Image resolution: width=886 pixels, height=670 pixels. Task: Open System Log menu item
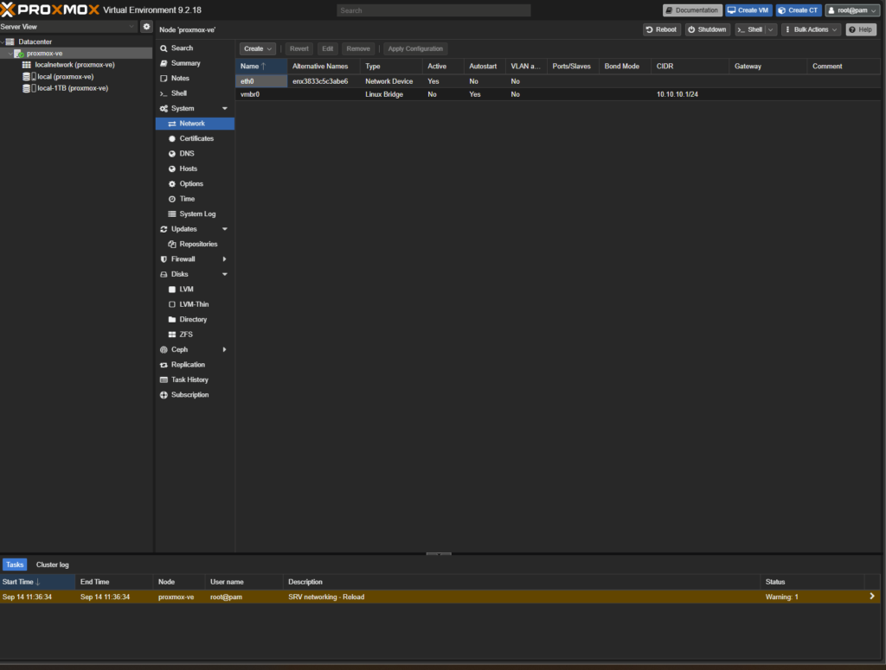[195, 214]
